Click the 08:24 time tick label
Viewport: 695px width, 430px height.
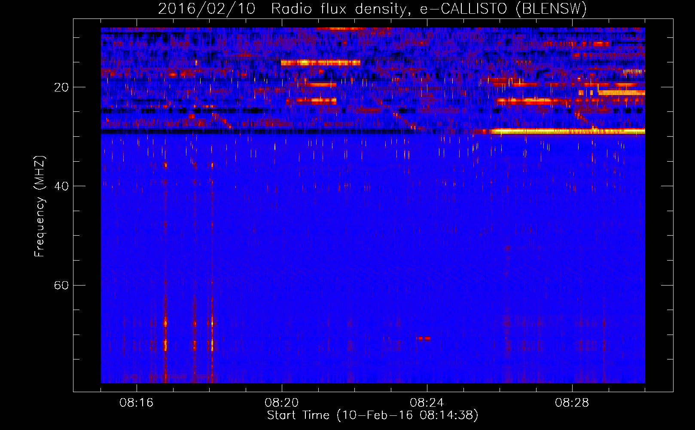pyautogui.click(x=427, y=403)
